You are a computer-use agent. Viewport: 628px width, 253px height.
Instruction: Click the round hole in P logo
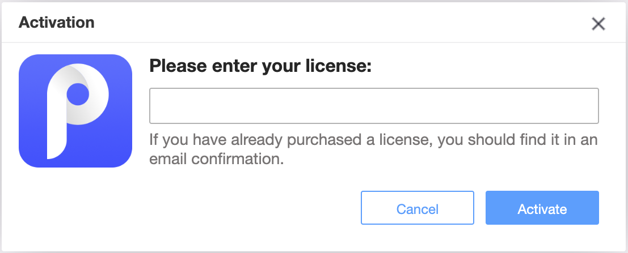pos(78,95)
